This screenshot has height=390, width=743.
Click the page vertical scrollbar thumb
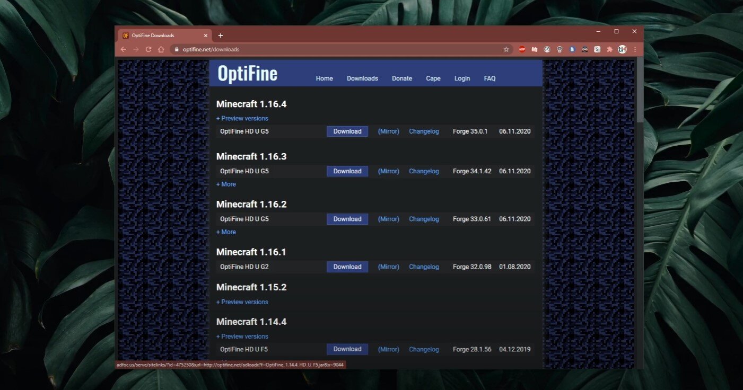pos(640,90)
